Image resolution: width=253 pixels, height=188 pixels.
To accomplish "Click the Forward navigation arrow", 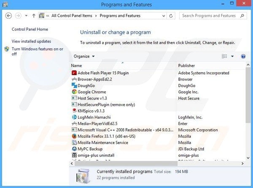I will coord(18,16).
